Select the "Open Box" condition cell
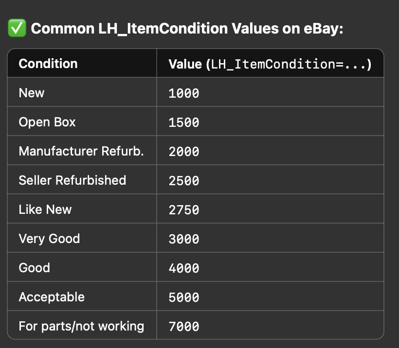Screen dimensions: 399x348 point(47,122)
